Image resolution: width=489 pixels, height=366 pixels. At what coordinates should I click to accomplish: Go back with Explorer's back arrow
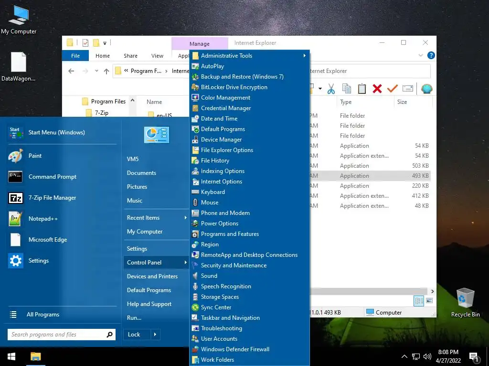tap(71, 71)
